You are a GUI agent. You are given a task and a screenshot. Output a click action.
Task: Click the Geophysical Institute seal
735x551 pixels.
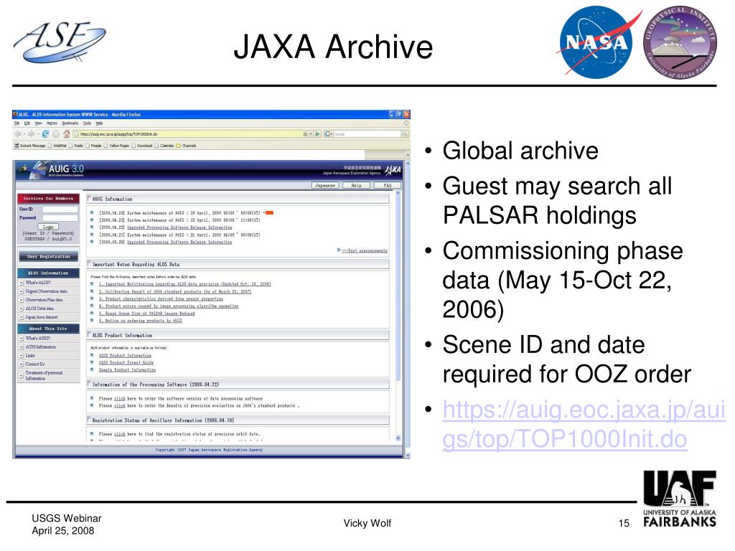[x=680, y=42]
